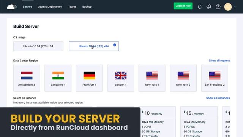
Task: Click 30 GB Storage text
Action: pyautogui.click(x=151, y=131)
